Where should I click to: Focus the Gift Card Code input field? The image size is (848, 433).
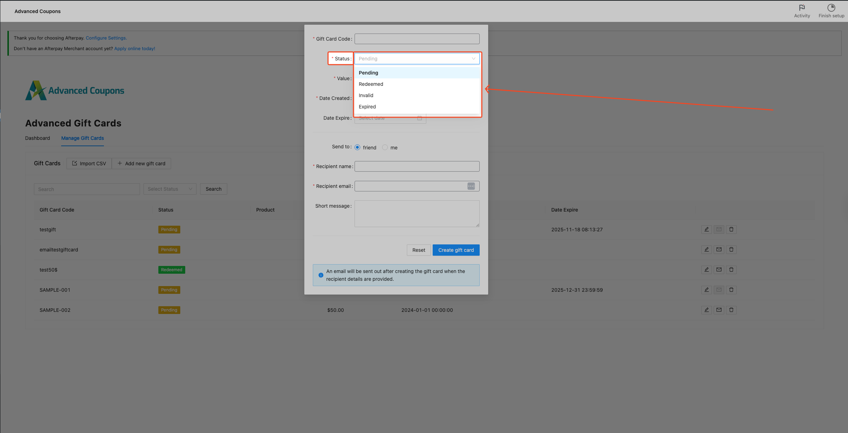pyautogui.click(x=417, y=39)
